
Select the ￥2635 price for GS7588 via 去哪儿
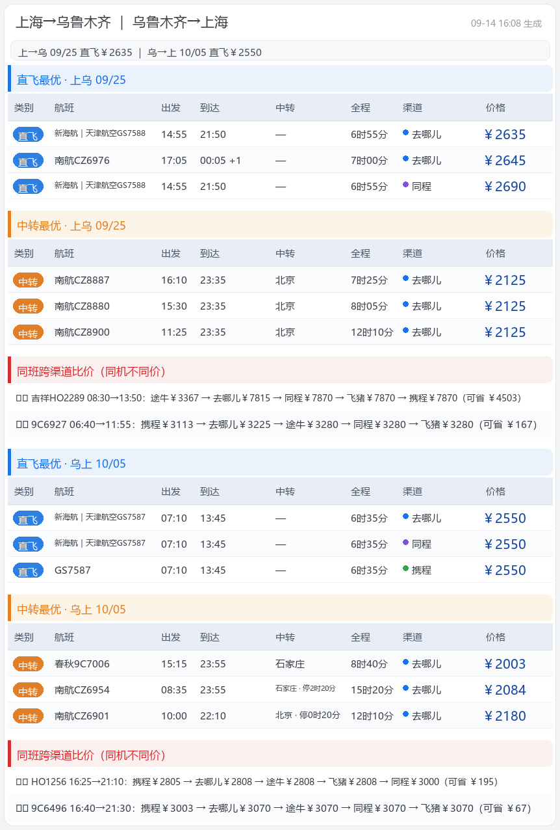[x=505, y=135]
